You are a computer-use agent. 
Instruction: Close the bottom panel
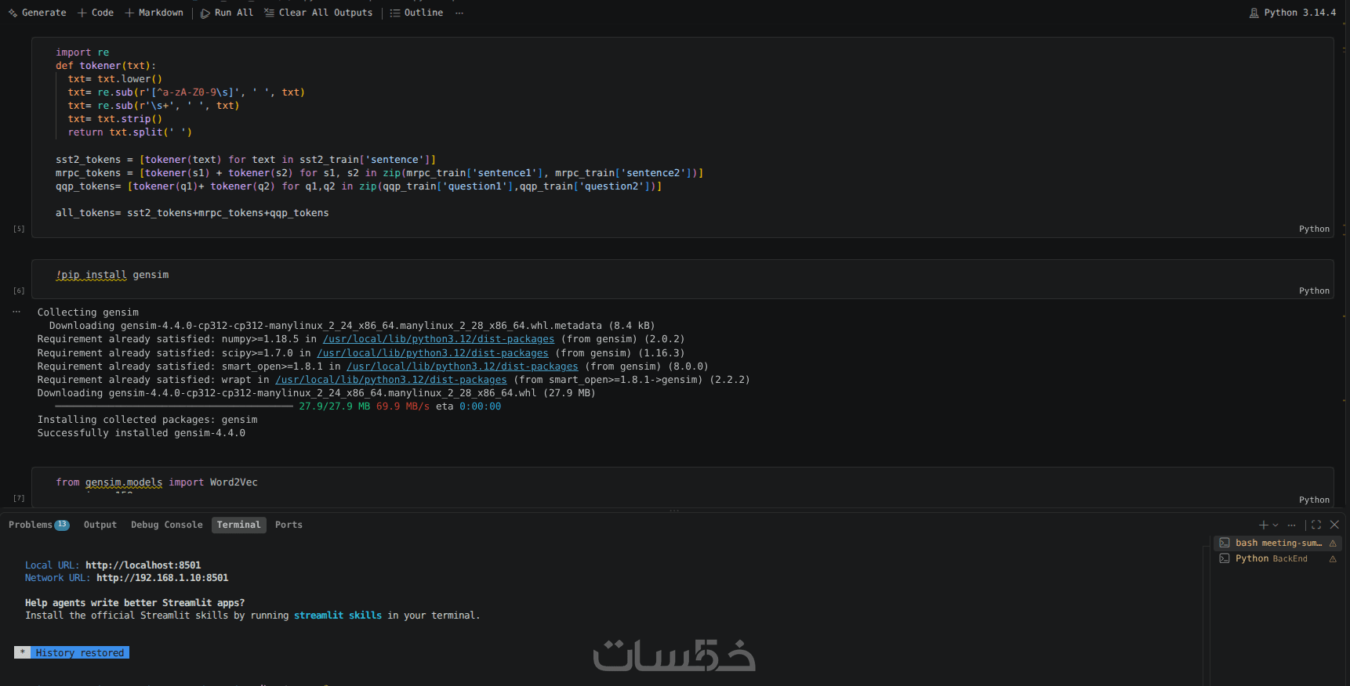coord(1334,525)
